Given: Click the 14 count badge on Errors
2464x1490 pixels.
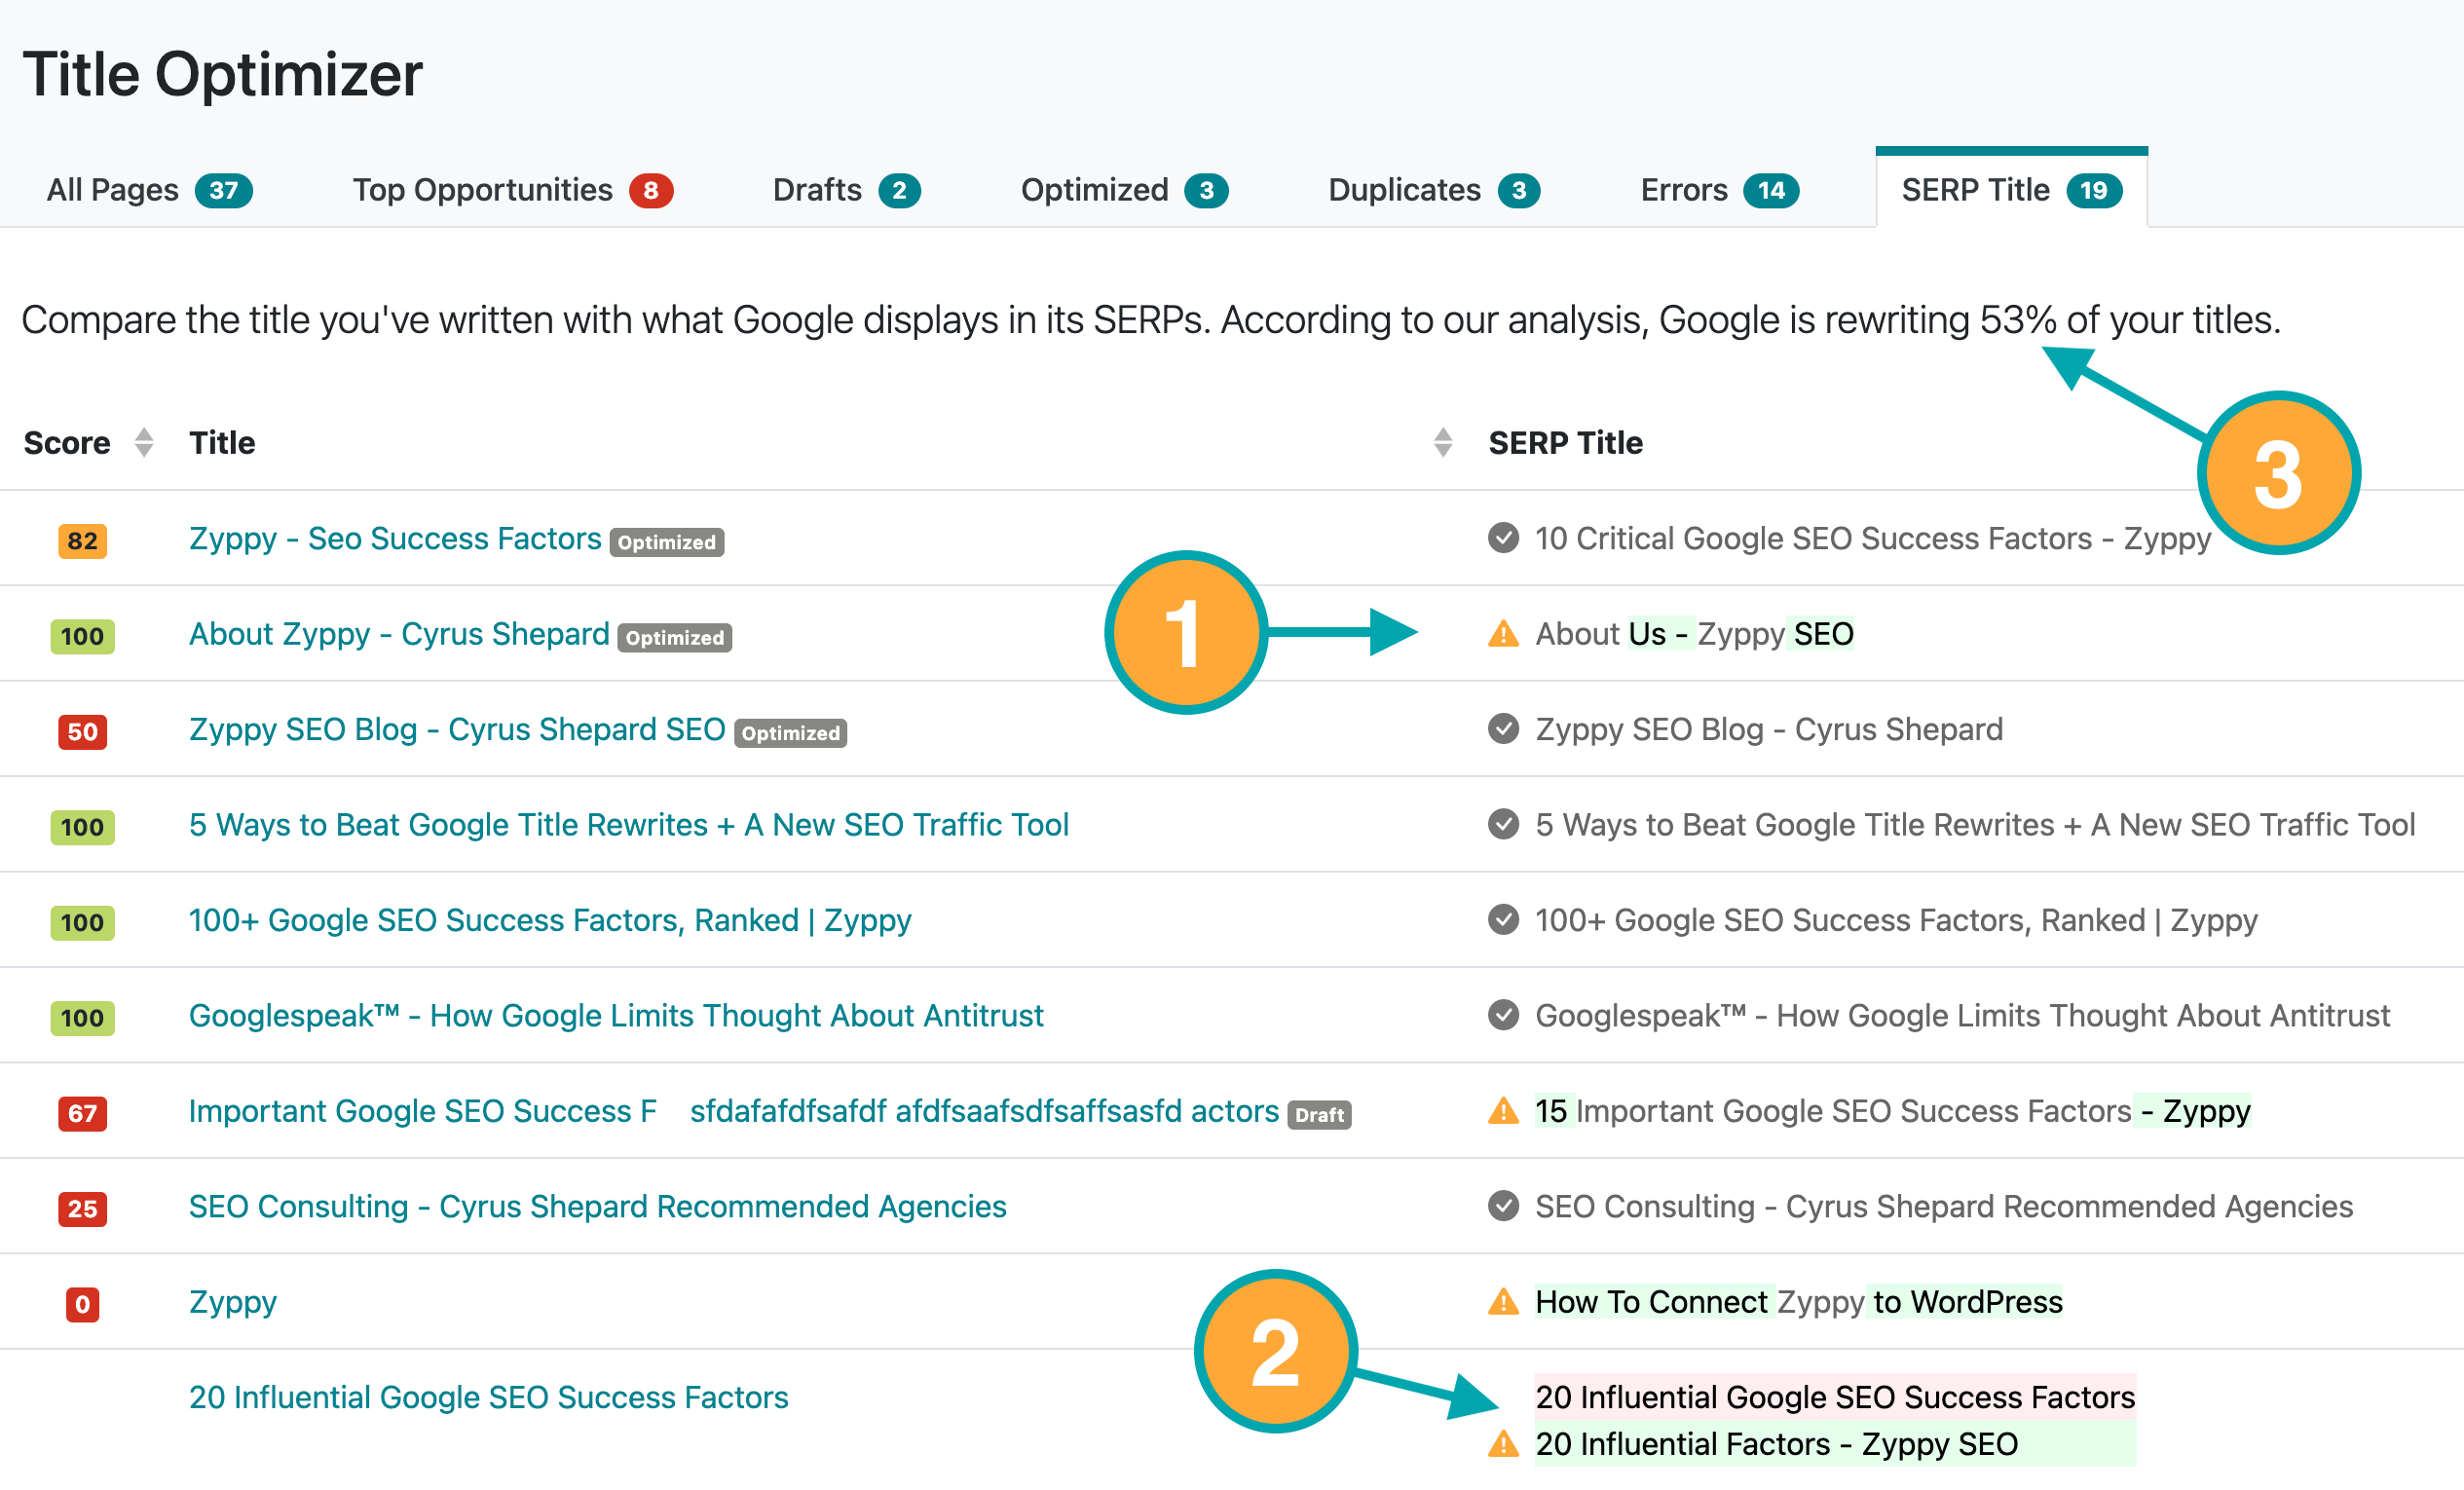Looking at the screenshot, I should [1771, 191].
